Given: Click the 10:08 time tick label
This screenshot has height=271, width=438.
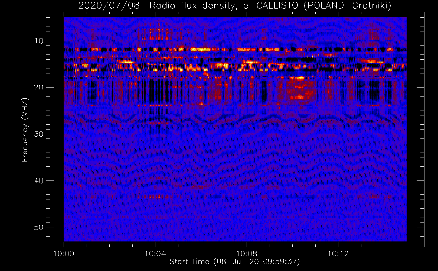Looking at the screenshot, I should tap(247, 254).
